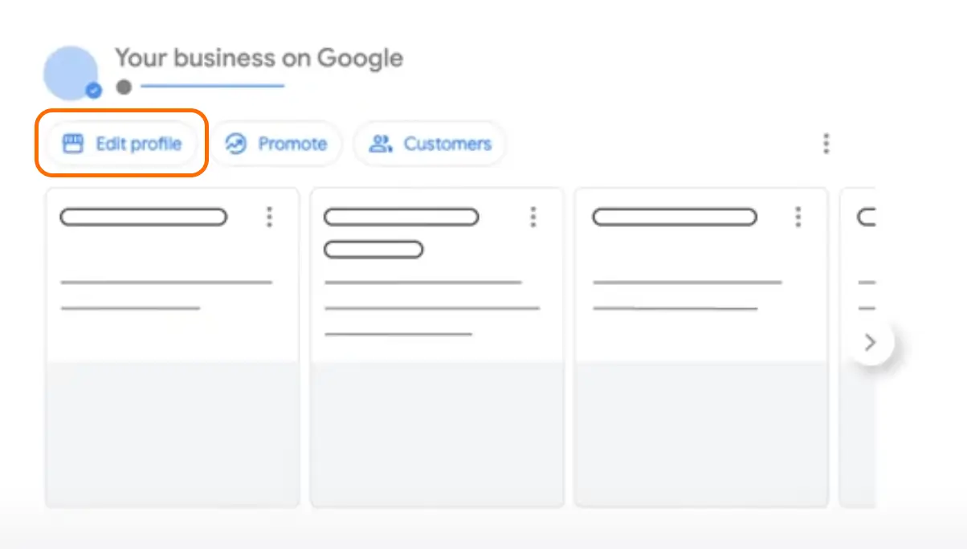
Task: Open the business profile overflow menu beside Customers
Action: point(826,144)
